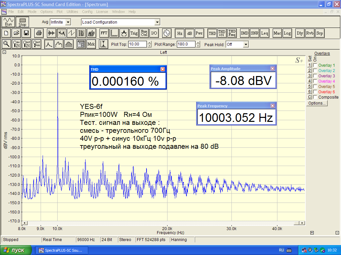Create a new file with the blank page icon
Viewport: 341px width, 255px height.
pos(6,33)
